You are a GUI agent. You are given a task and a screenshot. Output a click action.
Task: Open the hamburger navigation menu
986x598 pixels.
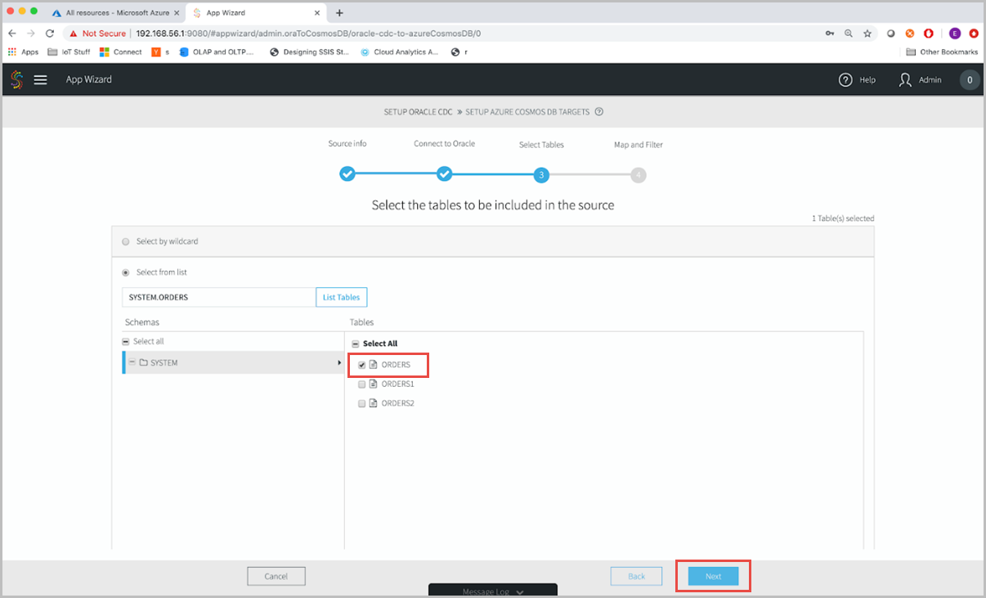(40, 79)
